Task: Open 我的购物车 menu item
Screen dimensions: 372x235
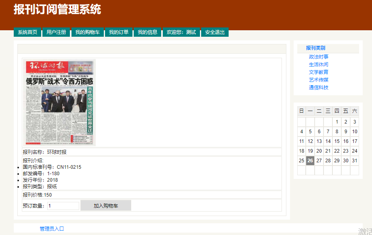Action: (88, 32)
